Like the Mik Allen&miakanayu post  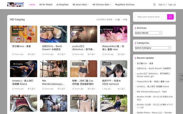coord(63,89)
